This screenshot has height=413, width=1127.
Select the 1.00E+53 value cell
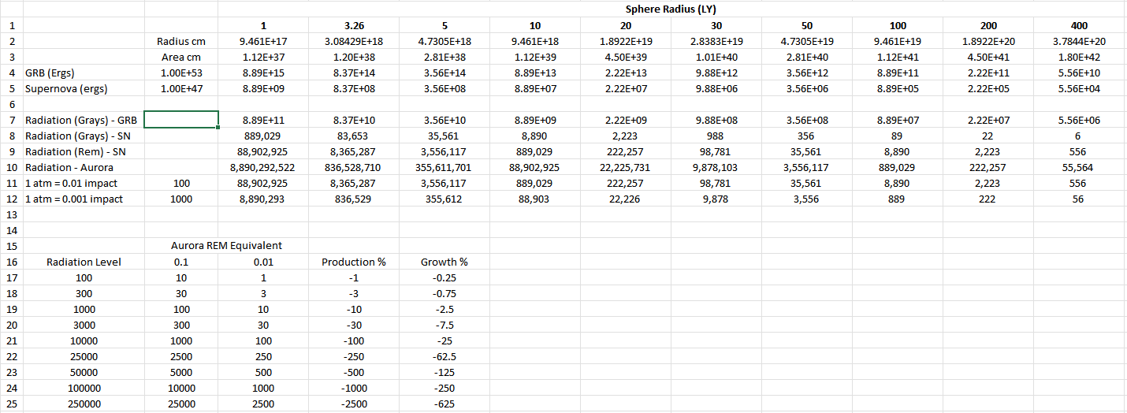pyautogui.click(x=181, y=73)
